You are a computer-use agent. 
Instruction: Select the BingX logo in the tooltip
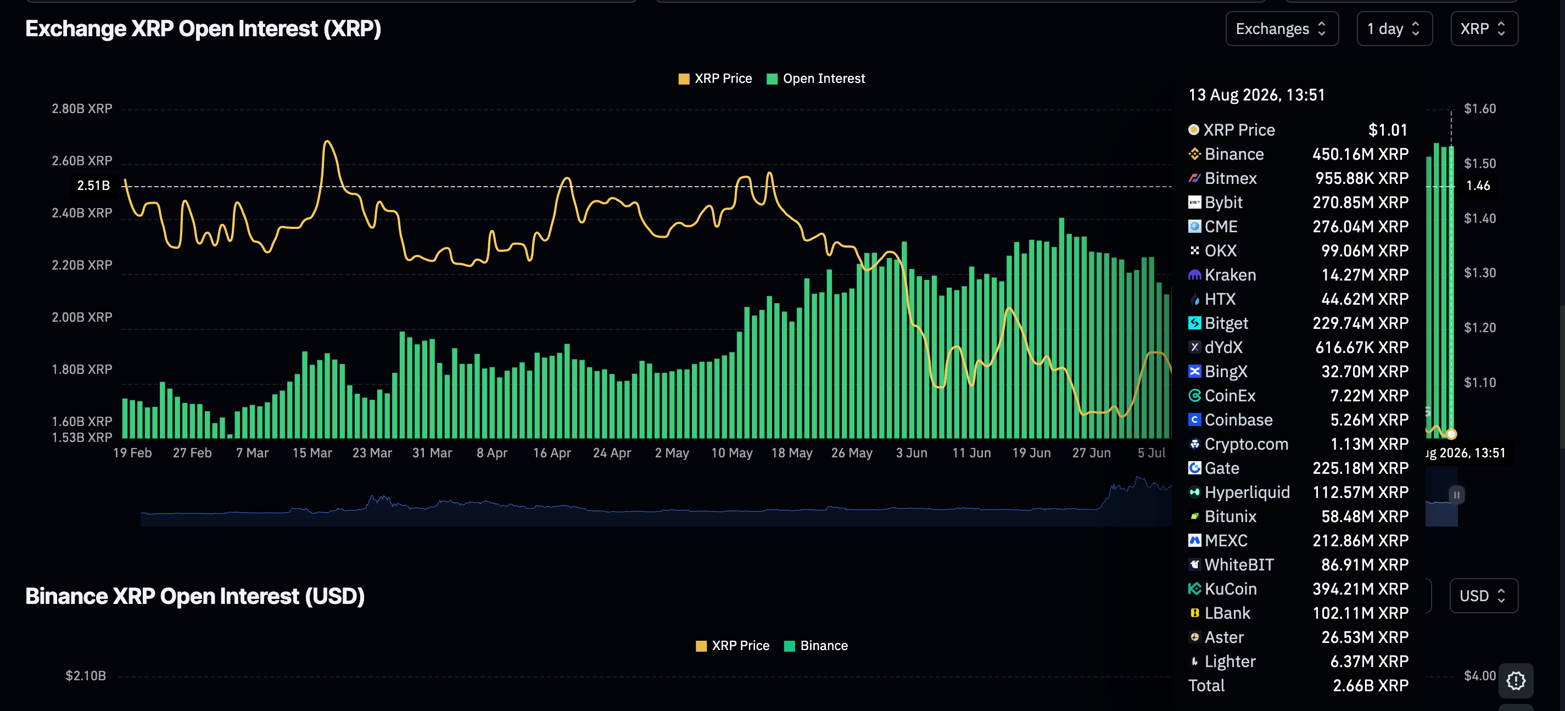(x=1194, y=371)
